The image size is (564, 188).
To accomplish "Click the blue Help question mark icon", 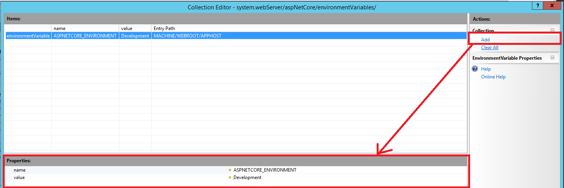I will [x=475, y=69].
